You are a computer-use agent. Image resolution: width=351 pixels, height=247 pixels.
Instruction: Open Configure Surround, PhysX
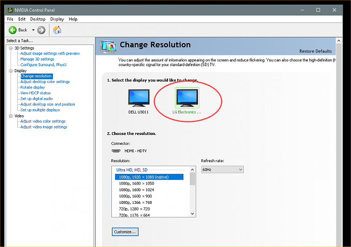(x=44, y=65)
